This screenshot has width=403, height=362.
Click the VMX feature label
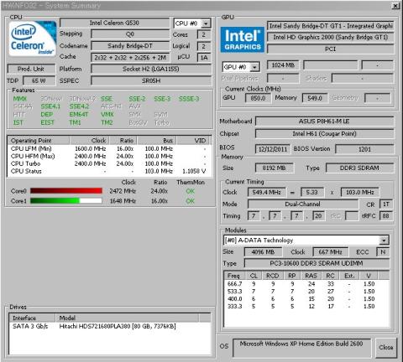point(107,115)
